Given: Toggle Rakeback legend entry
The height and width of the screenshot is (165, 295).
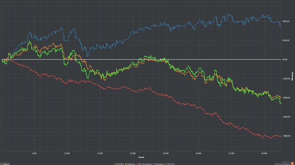Looking at the screenshot, I should (x=130, y=164).
